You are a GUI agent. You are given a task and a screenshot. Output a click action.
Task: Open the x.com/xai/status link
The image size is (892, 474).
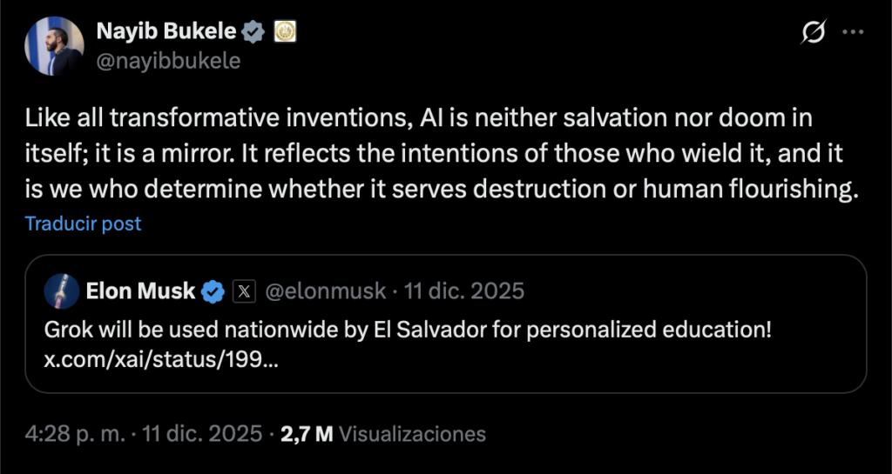click(x=161, y=360)
